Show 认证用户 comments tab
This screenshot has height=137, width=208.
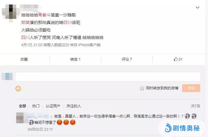click(53, 106)
